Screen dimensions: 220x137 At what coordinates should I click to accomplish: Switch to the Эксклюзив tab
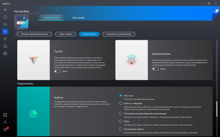pos(78,18)
